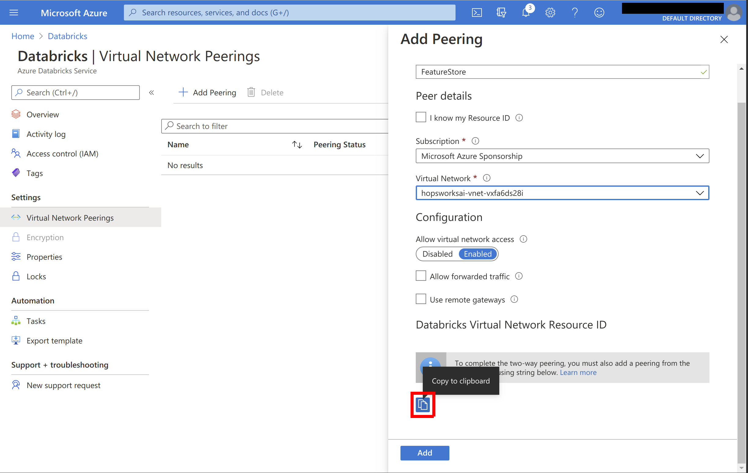Viewport: 748px width, 473px height.
Task: Open the Subscription dropdown
Action: click(x=700, y=156)
